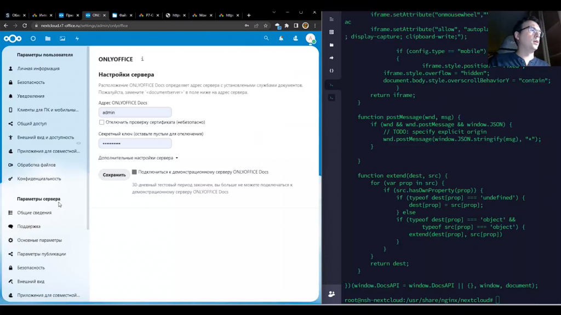
Task: Open the browser extensions puzzle icon
Action: 287,25
